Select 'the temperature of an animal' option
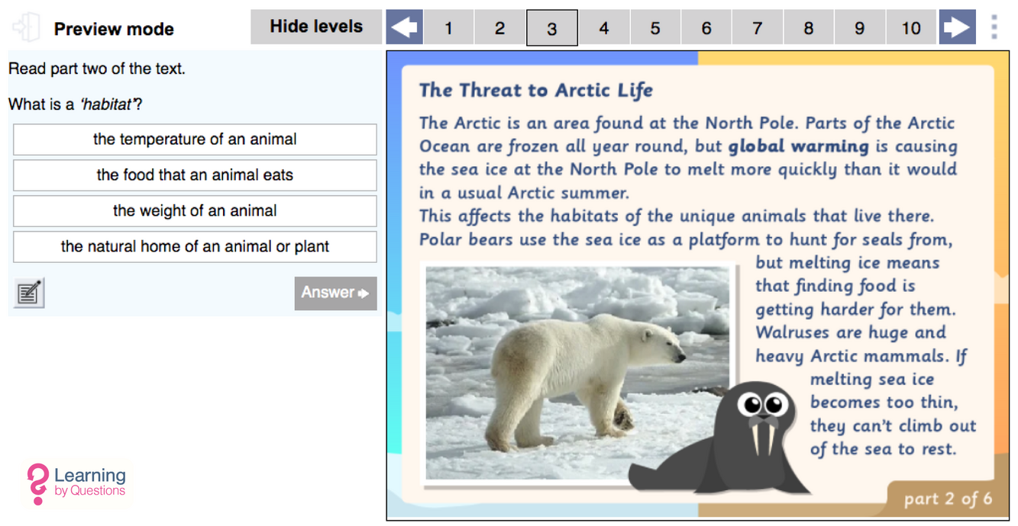The height and width of the screenshot is (526, 1018). click(x=195, y=140)
